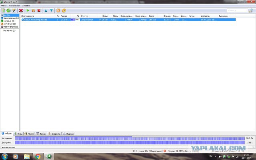Open the create new torrent wand icon
256x160 pixels.
pos(14,10)
